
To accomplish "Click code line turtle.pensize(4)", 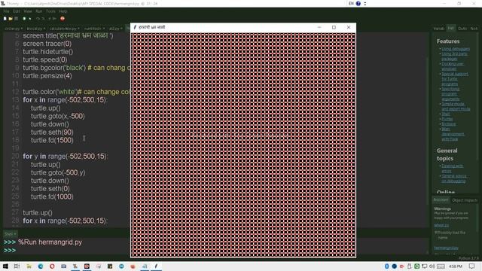I will coord(47,76).
